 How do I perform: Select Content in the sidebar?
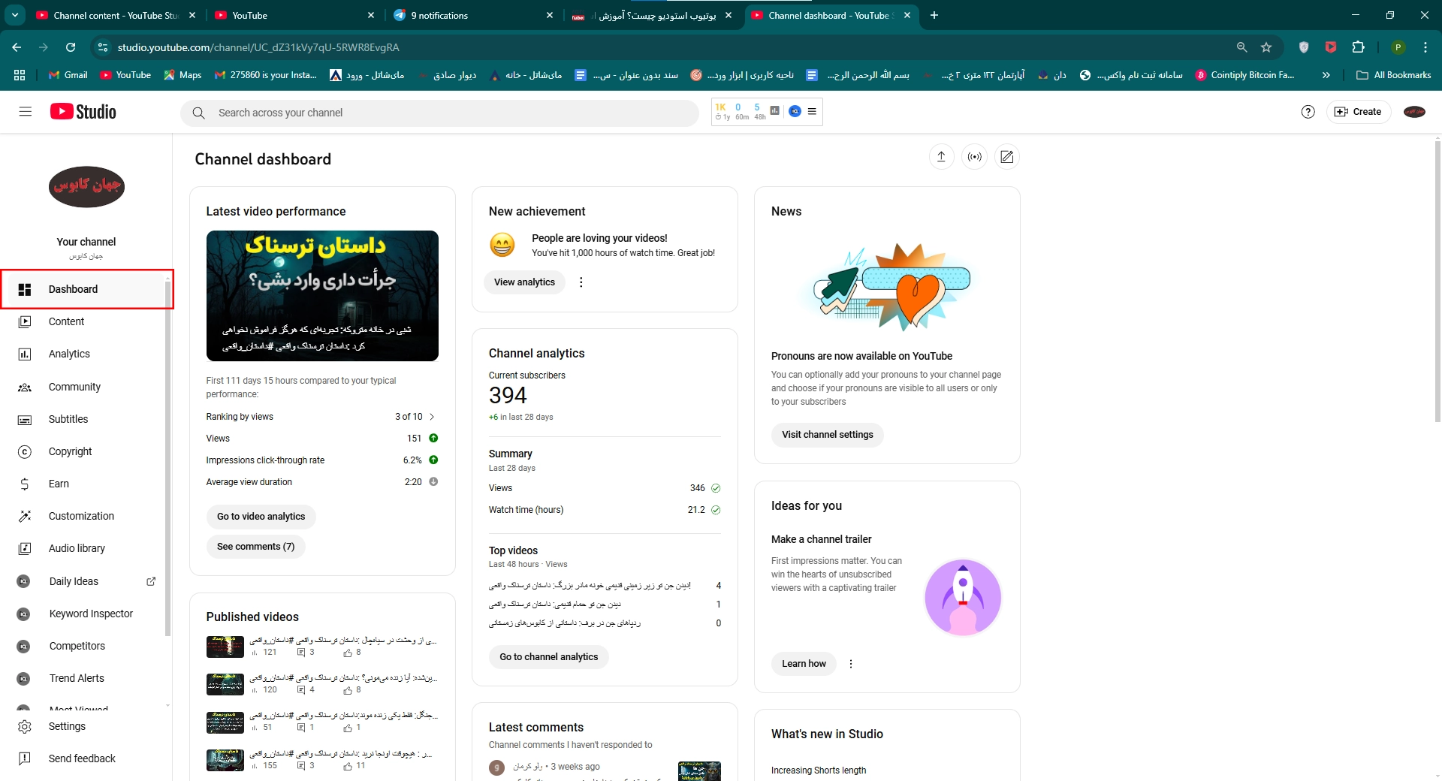[x=66, y=321]
